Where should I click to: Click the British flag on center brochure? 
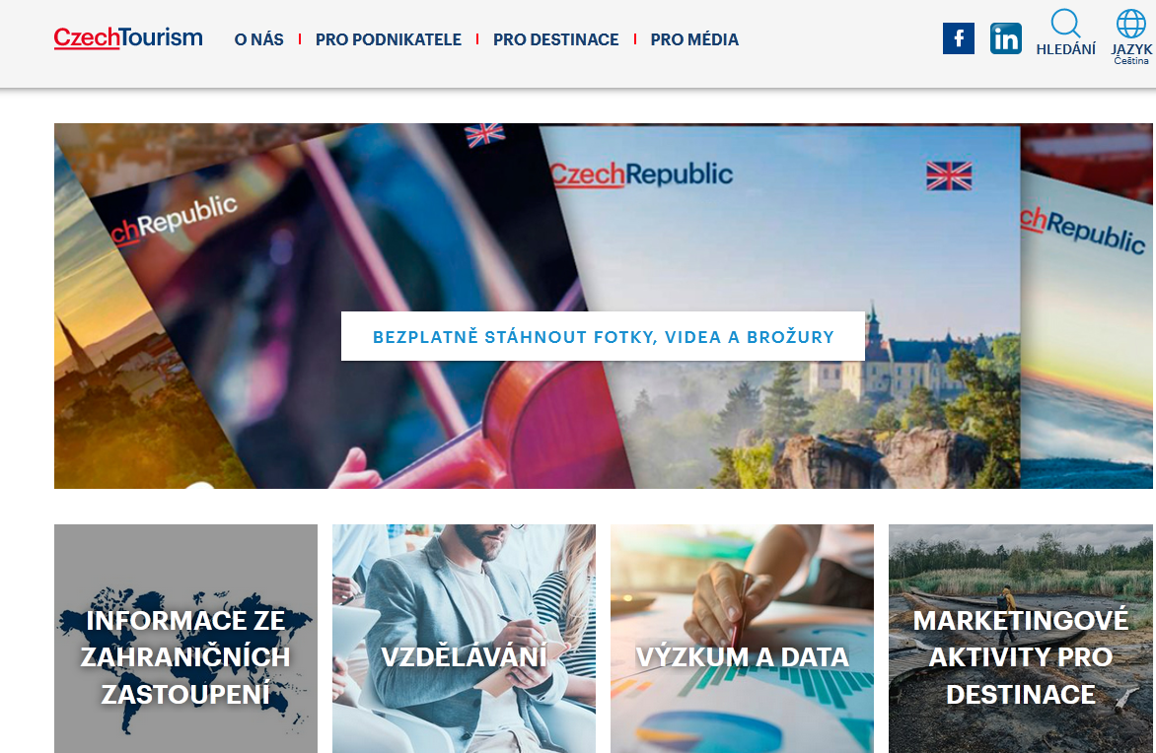[x=949, y=176]
